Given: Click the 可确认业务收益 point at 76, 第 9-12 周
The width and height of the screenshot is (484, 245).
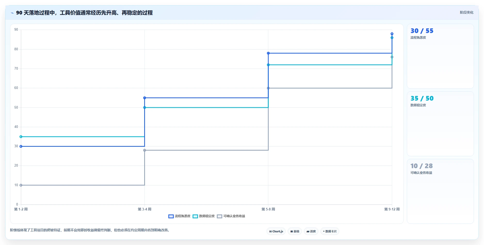Looking at the screenshot, I should pyautogui.click(x=392, y=57).
